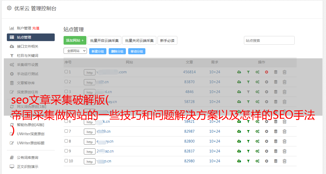Click 10×24 value in row 9
Viewport: 326px width, 174px height.
(x=215, y=151)
